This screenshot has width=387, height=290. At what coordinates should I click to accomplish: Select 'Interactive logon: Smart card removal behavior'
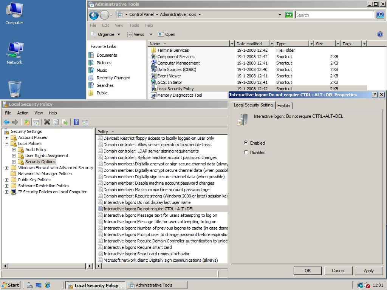[146, 254]
